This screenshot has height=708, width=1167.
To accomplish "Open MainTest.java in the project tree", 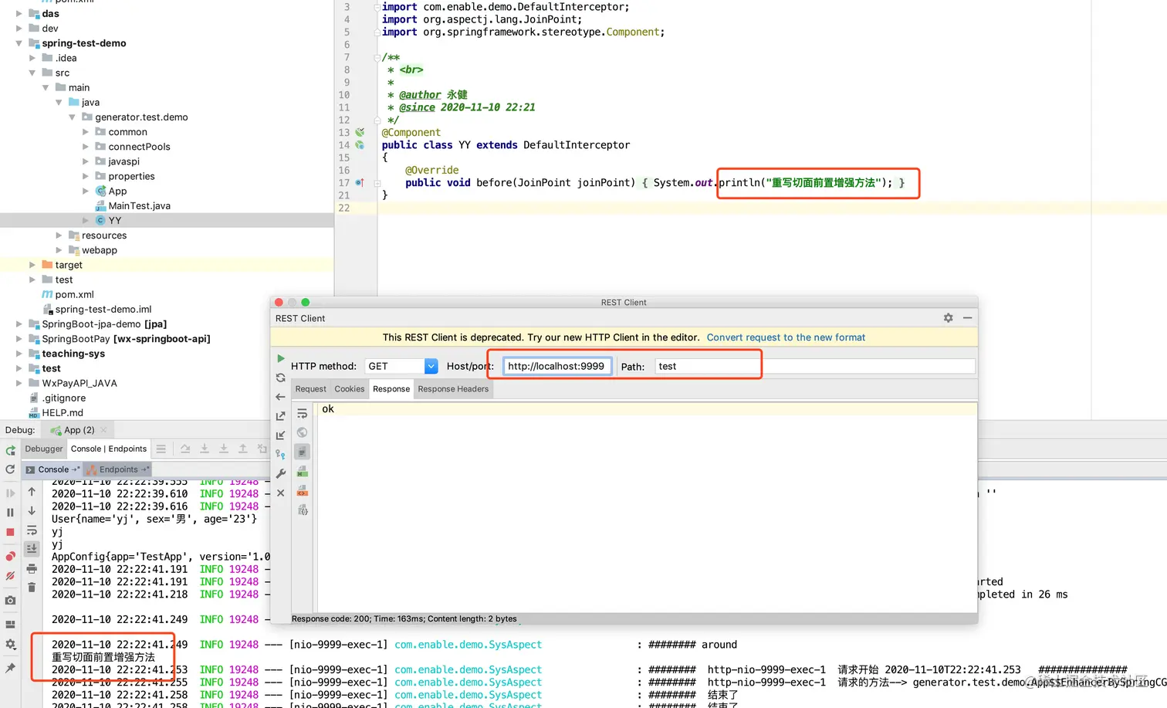I will click(x=140, y=206).
